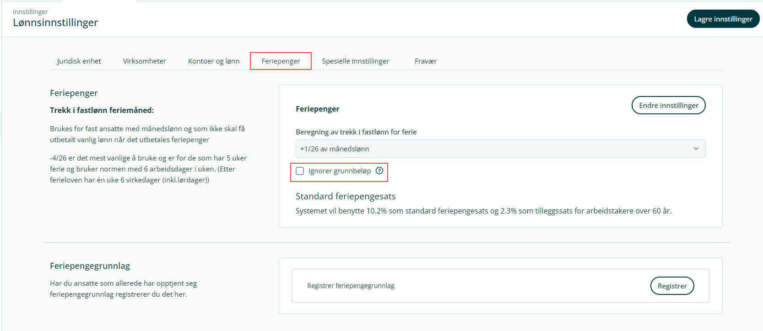
Task: Click the Innstillinger breadcrumb link
Action: coord(30,12)
